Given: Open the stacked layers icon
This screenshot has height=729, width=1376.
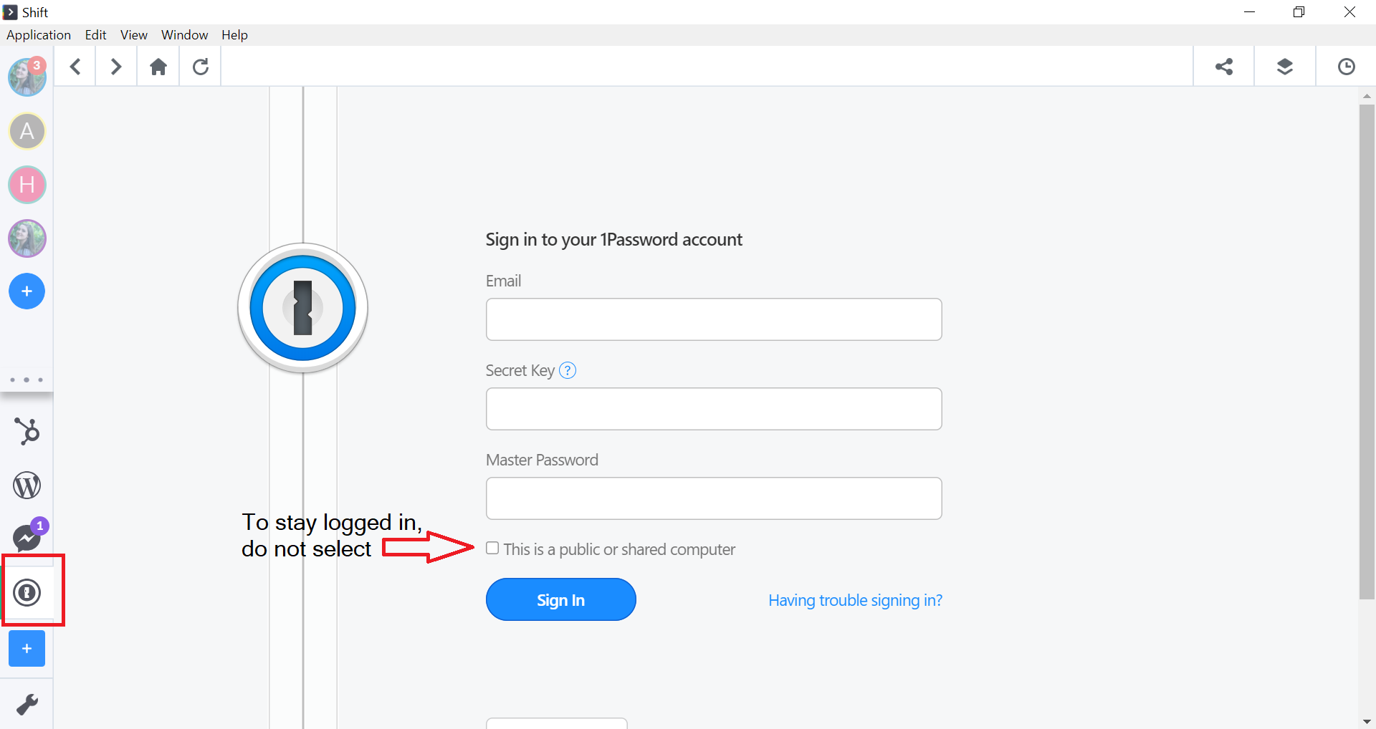Looking at the screenshot, I should [1285, 67].
